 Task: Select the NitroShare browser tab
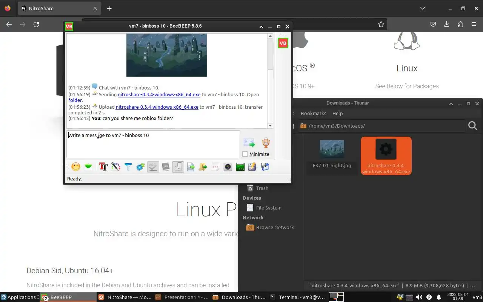tap(59, 8)
